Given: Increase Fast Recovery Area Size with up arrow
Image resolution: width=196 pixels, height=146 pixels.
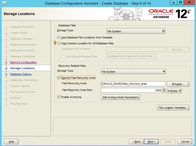Looking at the screenshot, I should [x=164, y=89].
